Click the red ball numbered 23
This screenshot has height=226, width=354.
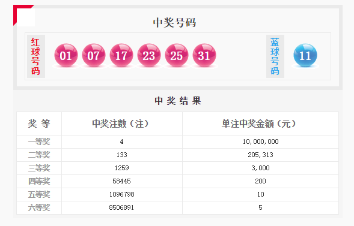(x=149, y=55)
